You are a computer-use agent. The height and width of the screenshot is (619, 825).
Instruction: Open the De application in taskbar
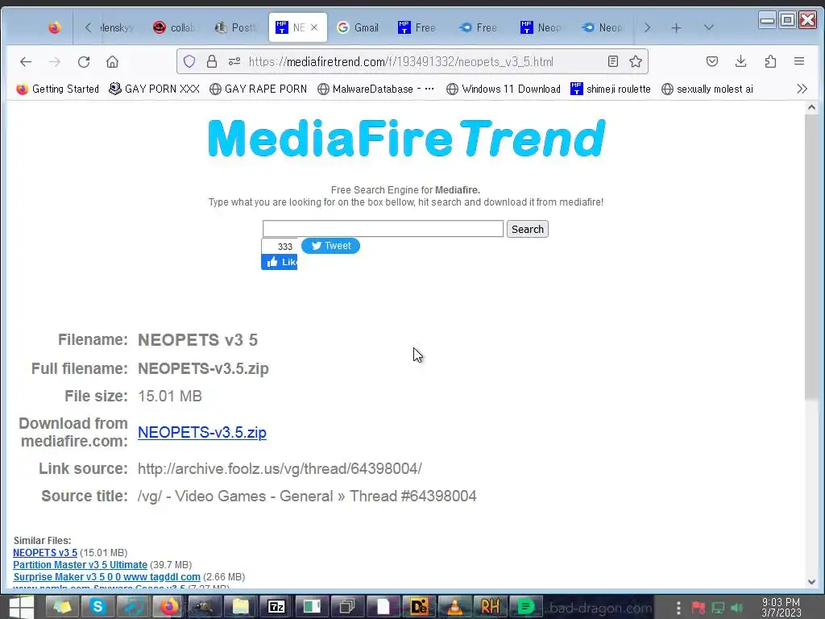(x=419, y=606)
